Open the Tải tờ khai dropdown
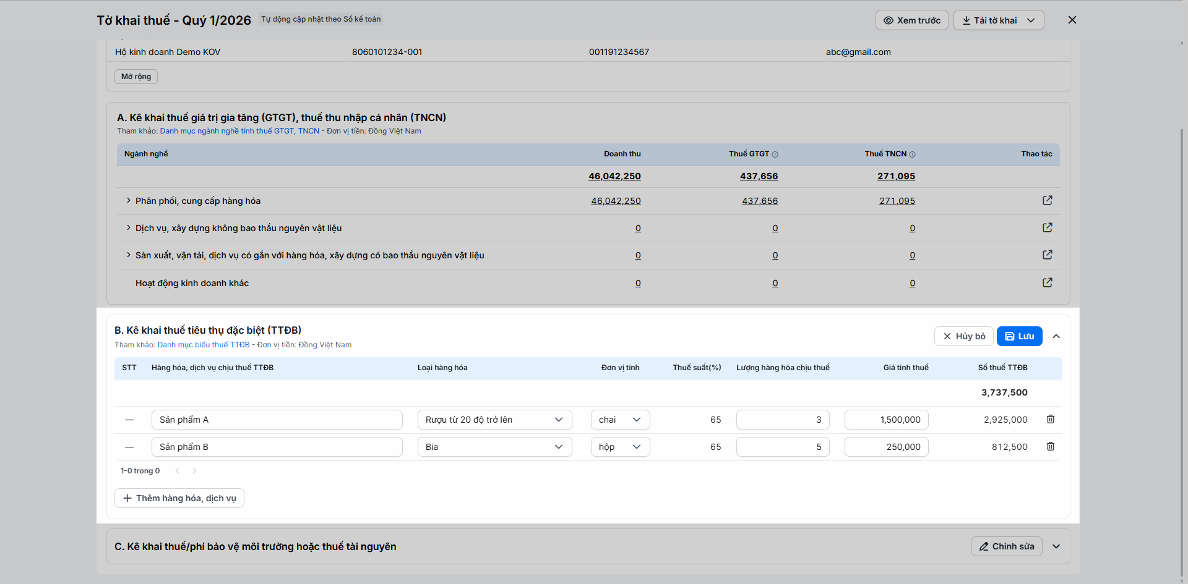The width and height of the screenshot is (1188, 584). 999,20
